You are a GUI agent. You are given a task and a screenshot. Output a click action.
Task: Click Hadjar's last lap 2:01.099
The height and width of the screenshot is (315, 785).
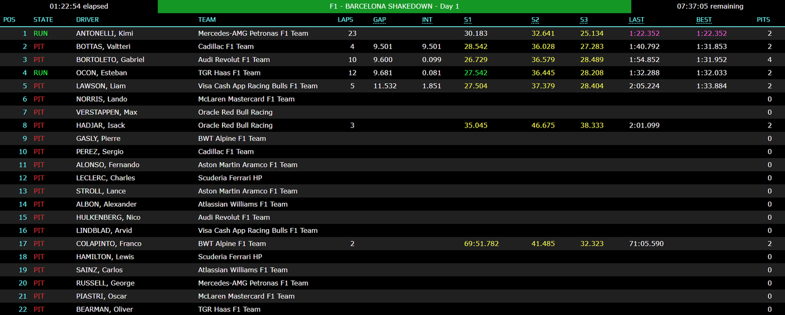click(x=645, y=126)
